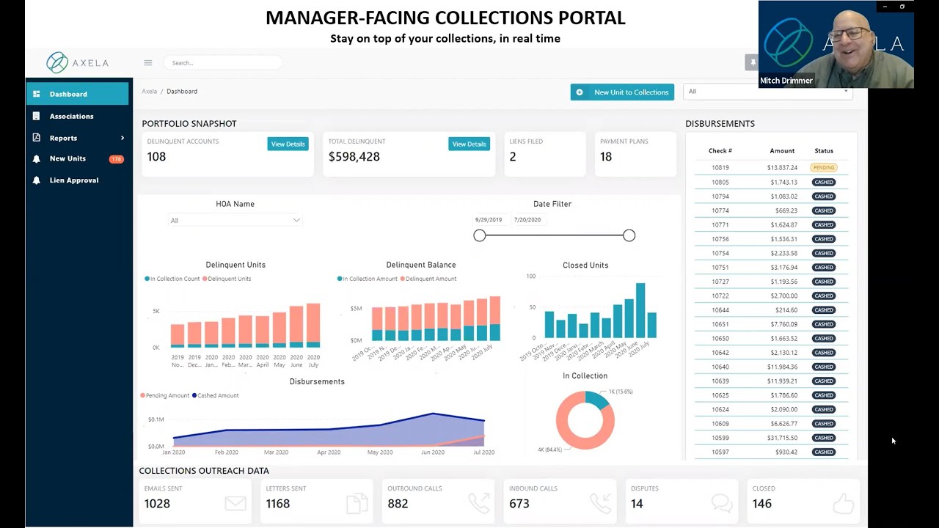Click the date slider right handle

pos(629,235)
